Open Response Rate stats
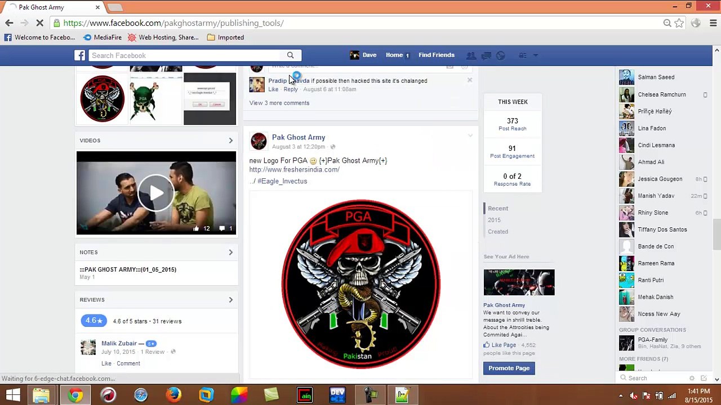 (513, 180)
